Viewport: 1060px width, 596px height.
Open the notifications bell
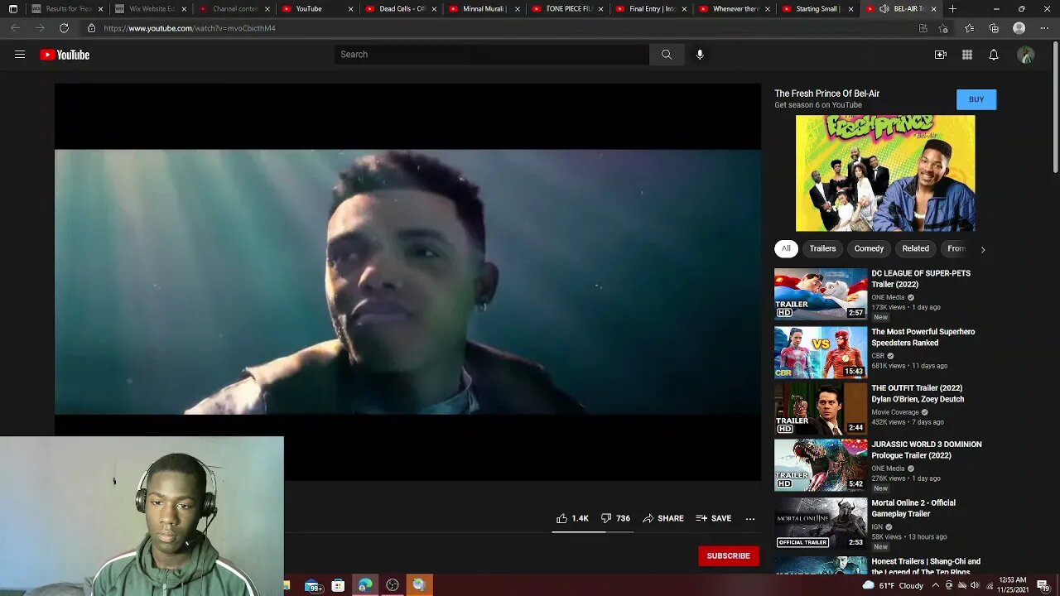tap(994, 55)
